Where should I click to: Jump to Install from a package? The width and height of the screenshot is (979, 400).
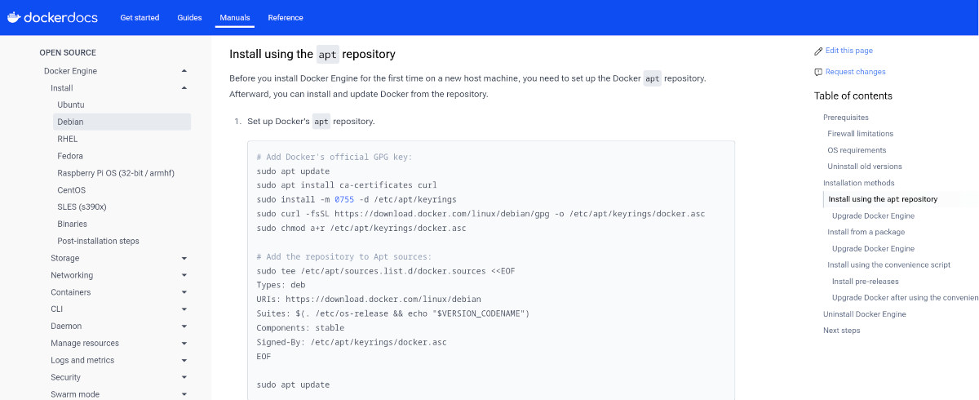coord(866,232)
